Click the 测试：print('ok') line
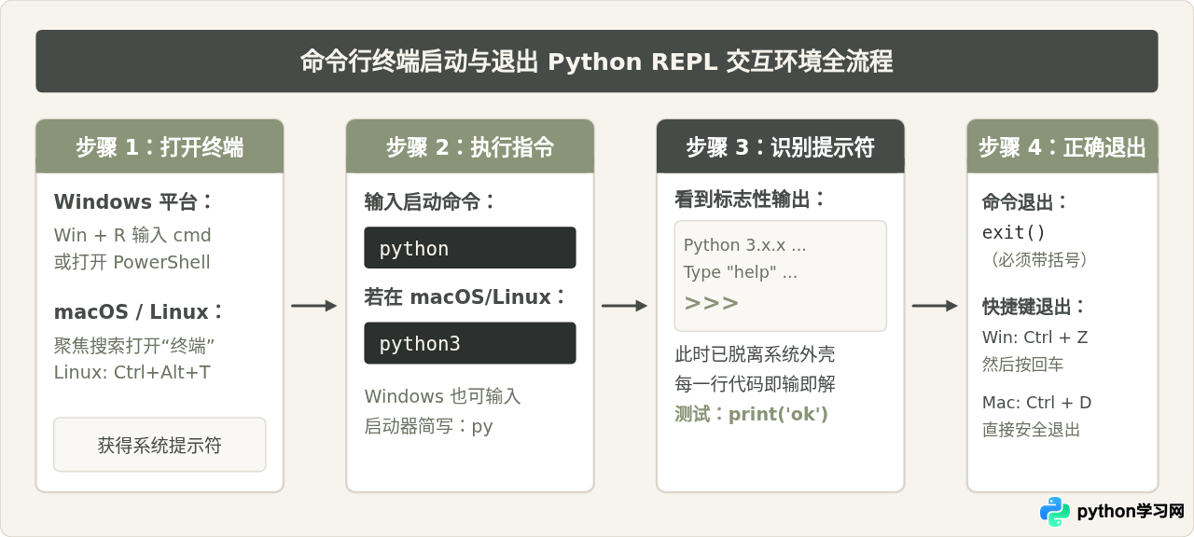1194x537 pixels. tap(752, 414)
